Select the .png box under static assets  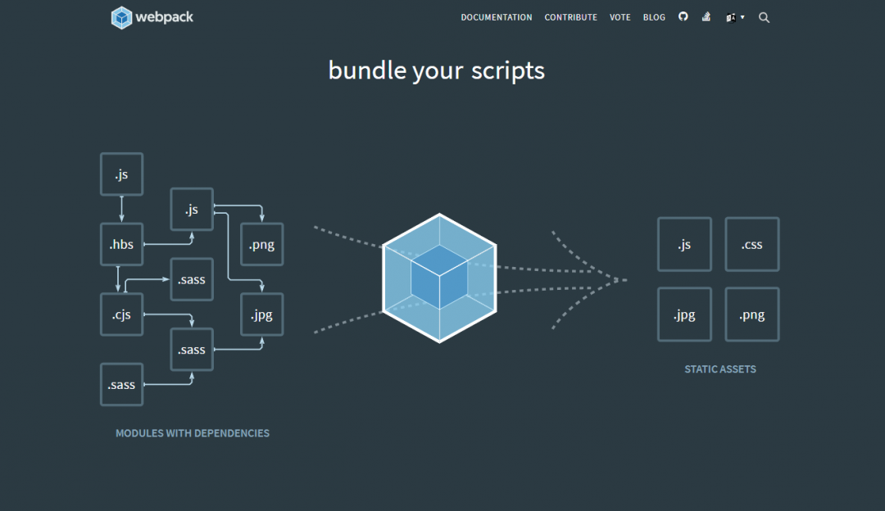tap(751, 314)
